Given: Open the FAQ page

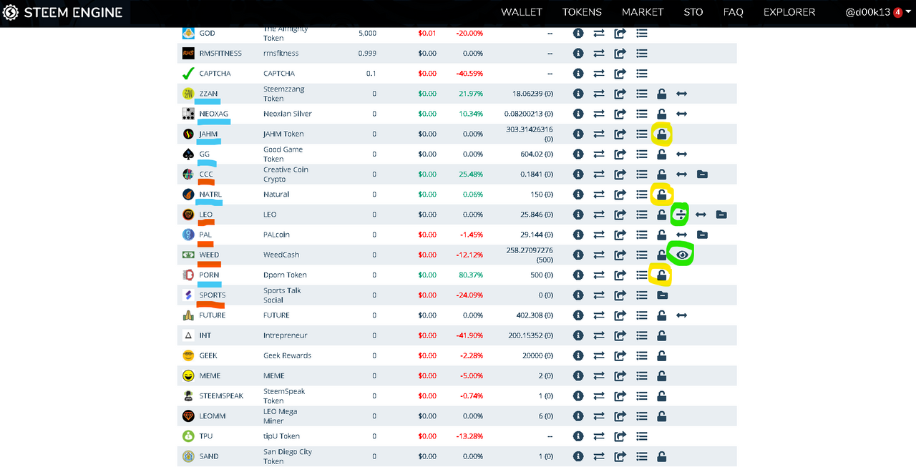Looking at the screenshot, I should tap(734, 12).
